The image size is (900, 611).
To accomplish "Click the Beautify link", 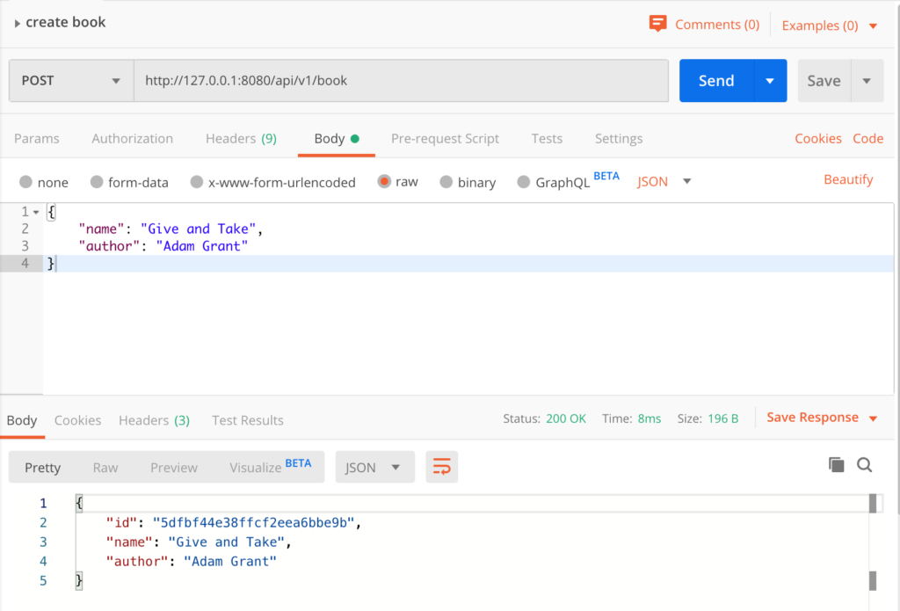I will 848,179.
